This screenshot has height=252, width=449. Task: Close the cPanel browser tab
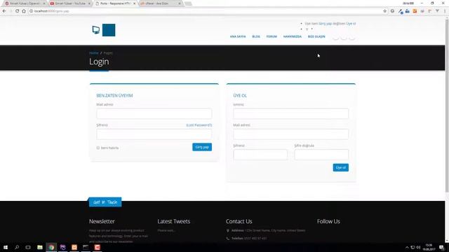click(180, 3)
